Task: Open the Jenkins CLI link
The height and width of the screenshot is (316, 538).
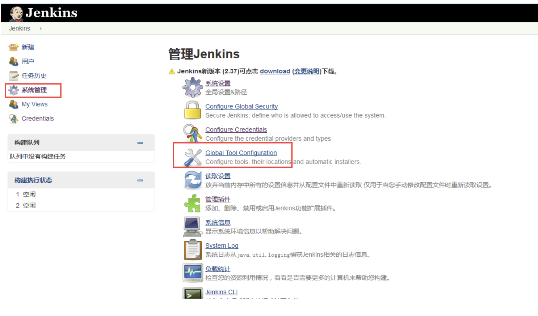Action: pos(222,292)
